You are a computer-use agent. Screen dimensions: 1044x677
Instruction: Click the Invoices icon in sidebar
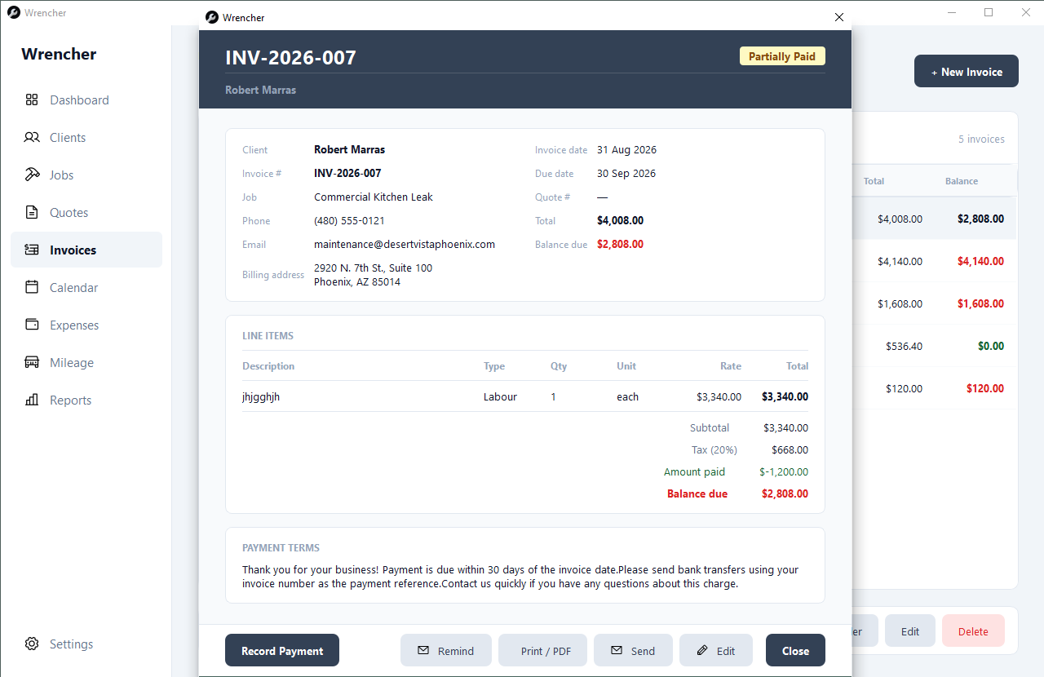tap(32, 250)
